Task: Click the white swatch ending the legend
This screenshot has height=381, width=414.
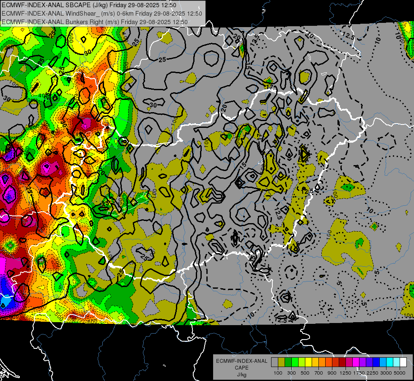Action: click(403, 362)
